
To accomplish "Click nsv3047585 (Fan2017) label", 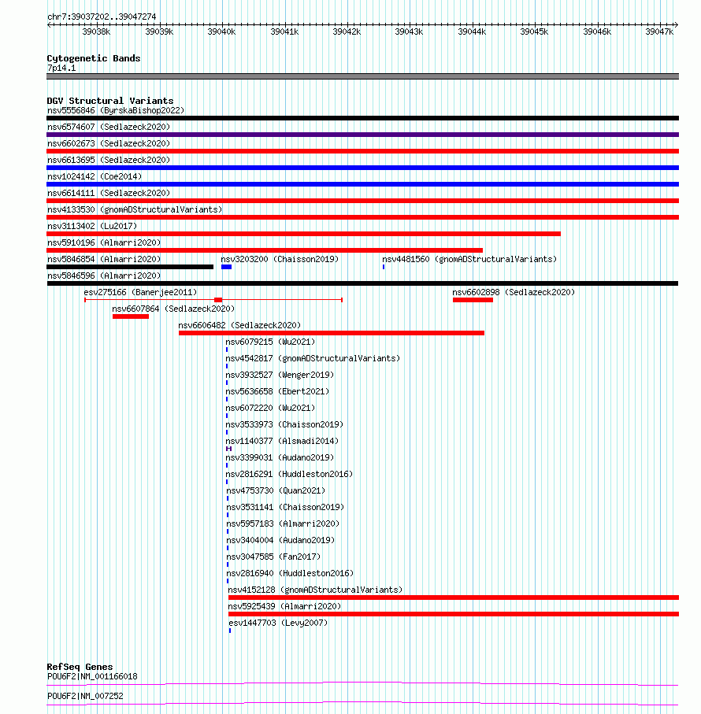I will tap(273, 557).
